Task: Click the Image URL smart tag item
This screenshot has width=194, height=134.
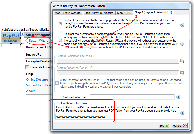Action: [x=33, y=55]
